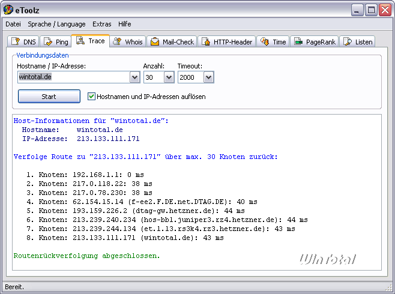The height and width of the screenshot is (294, 395).
Task: Click the 'Bereit.' status bar text
Action: point(14,287)
